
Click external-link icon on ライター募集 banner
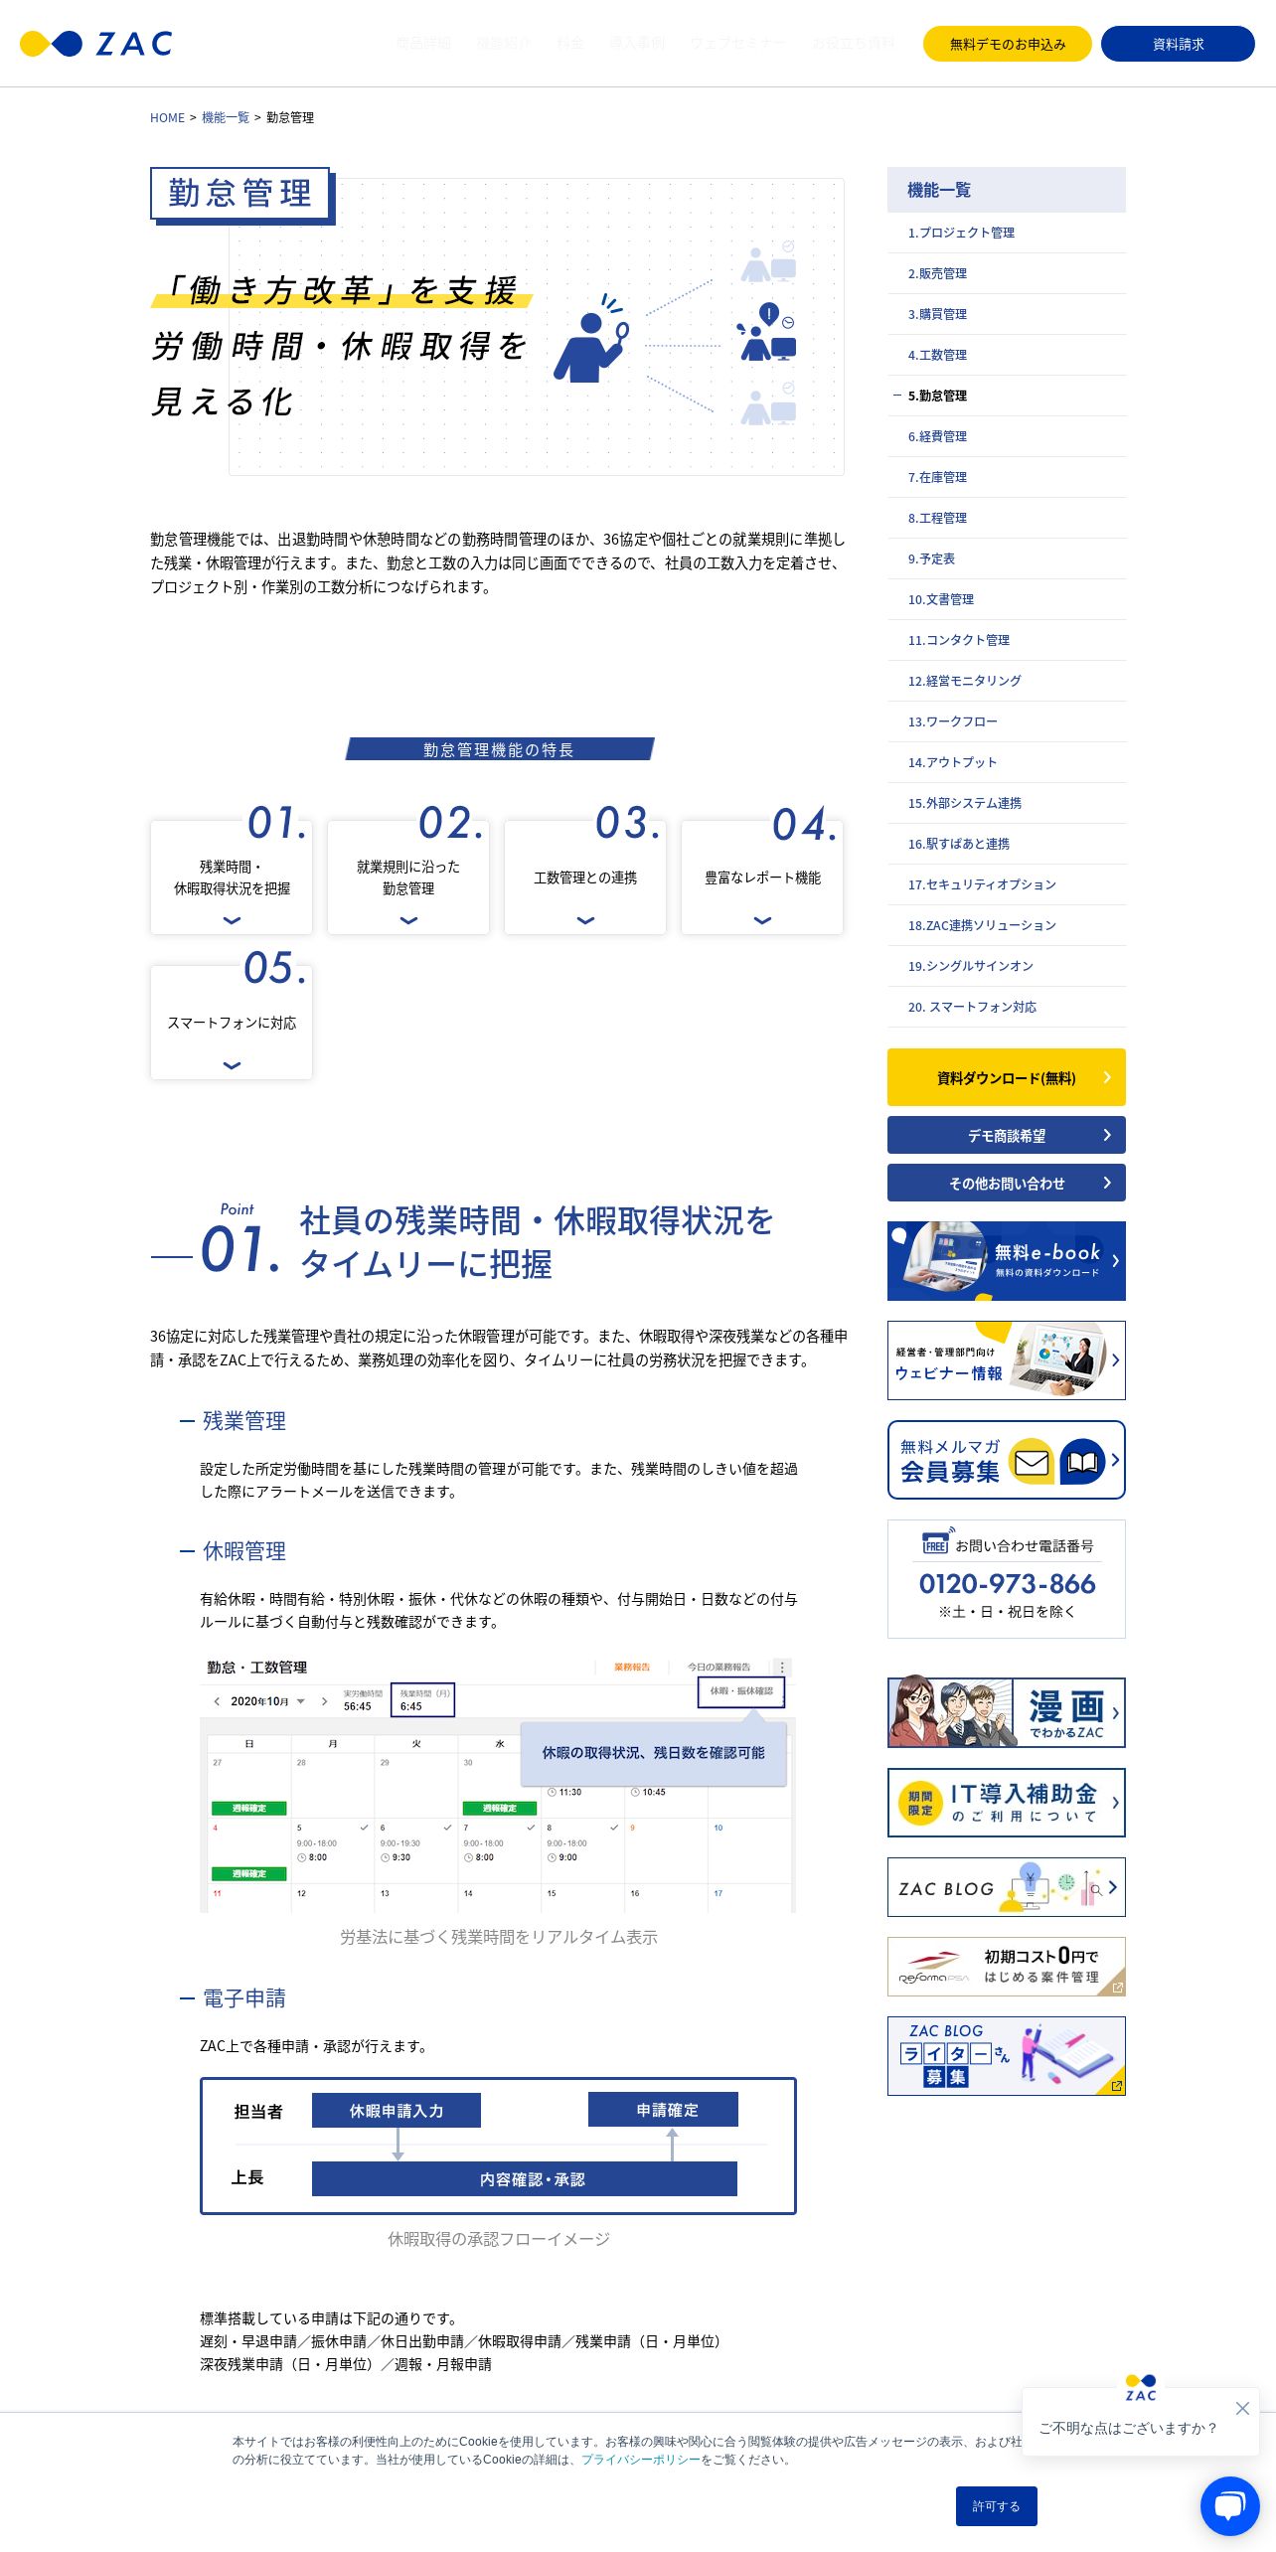click(x=1117, y=2086)
